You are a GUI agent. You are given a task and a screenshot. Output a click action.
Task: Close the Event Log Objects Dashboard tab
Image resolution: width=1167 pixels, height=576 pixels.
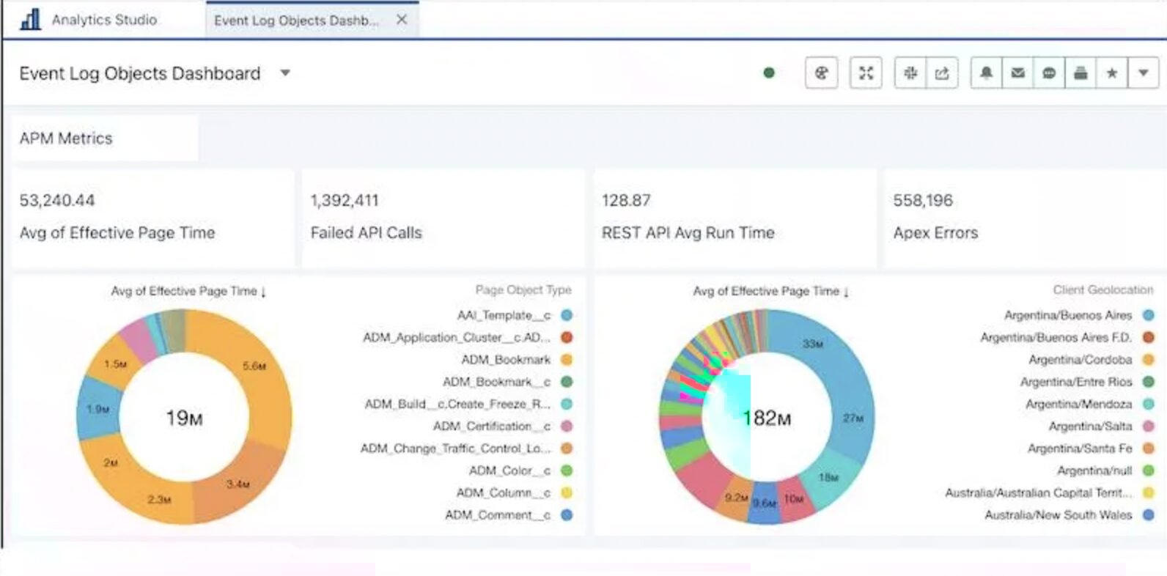[x=402, y=20]
